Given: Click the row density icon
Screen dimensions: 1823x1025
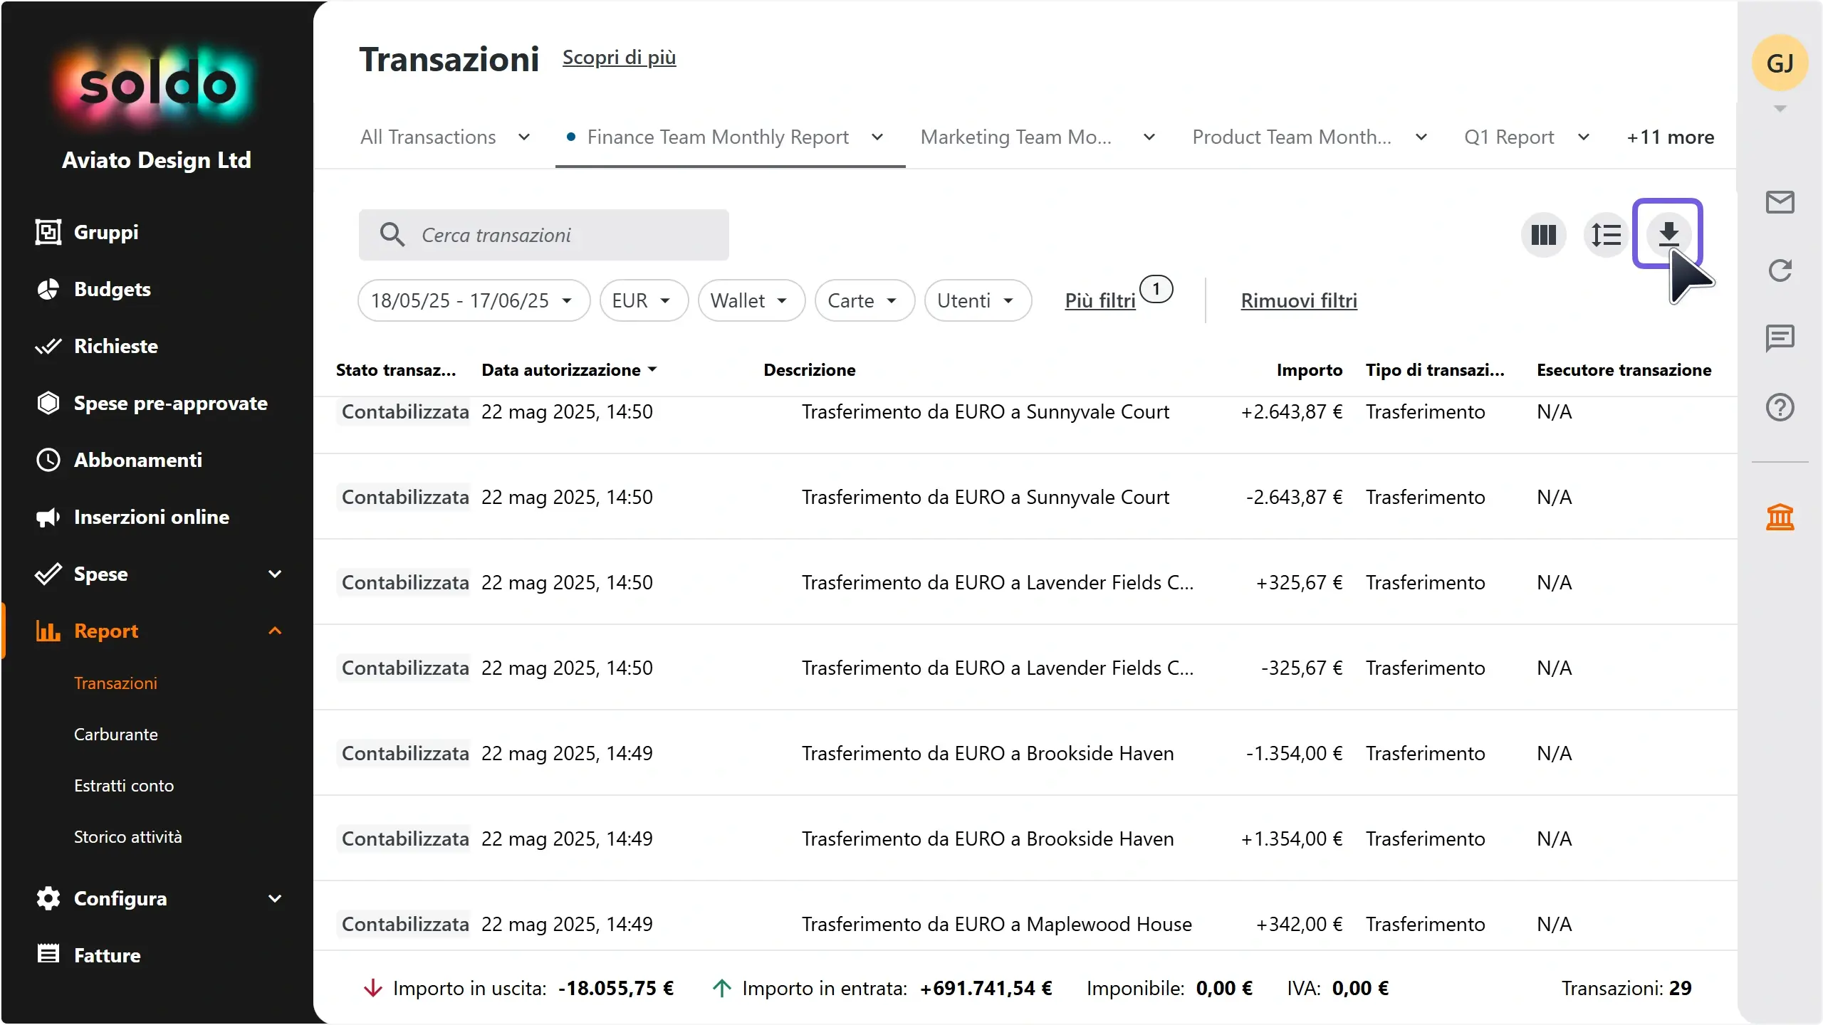Looking at the screenshot, I should [x=1606, y=234].
